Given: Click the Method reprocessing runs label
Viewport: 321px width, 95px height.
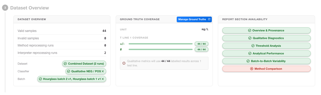Looking at the screenshot, I should (36, 45).
